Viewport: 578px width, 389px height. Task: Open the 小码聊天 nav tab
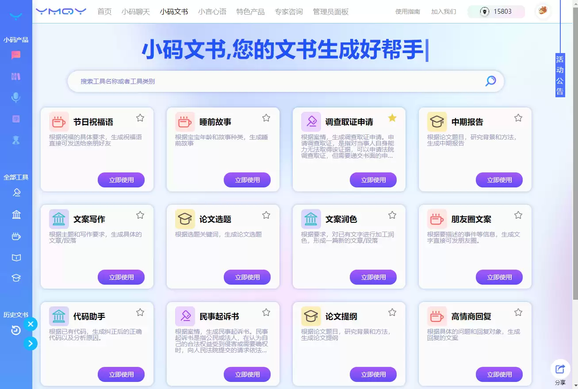click(x=136, y=11)
